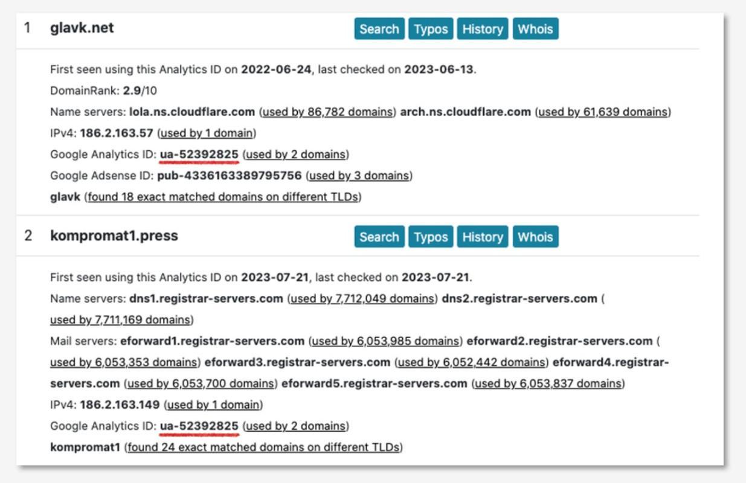Click the first seen date 2022-06-24
Image resolution: width=746 pixels, height=483 pixels.
pyautogui.click(x=277, y=69)
